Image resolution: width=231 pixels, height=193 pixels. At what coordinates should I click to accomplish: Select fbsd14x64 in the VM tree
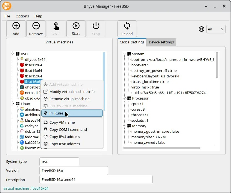(33, 71)
